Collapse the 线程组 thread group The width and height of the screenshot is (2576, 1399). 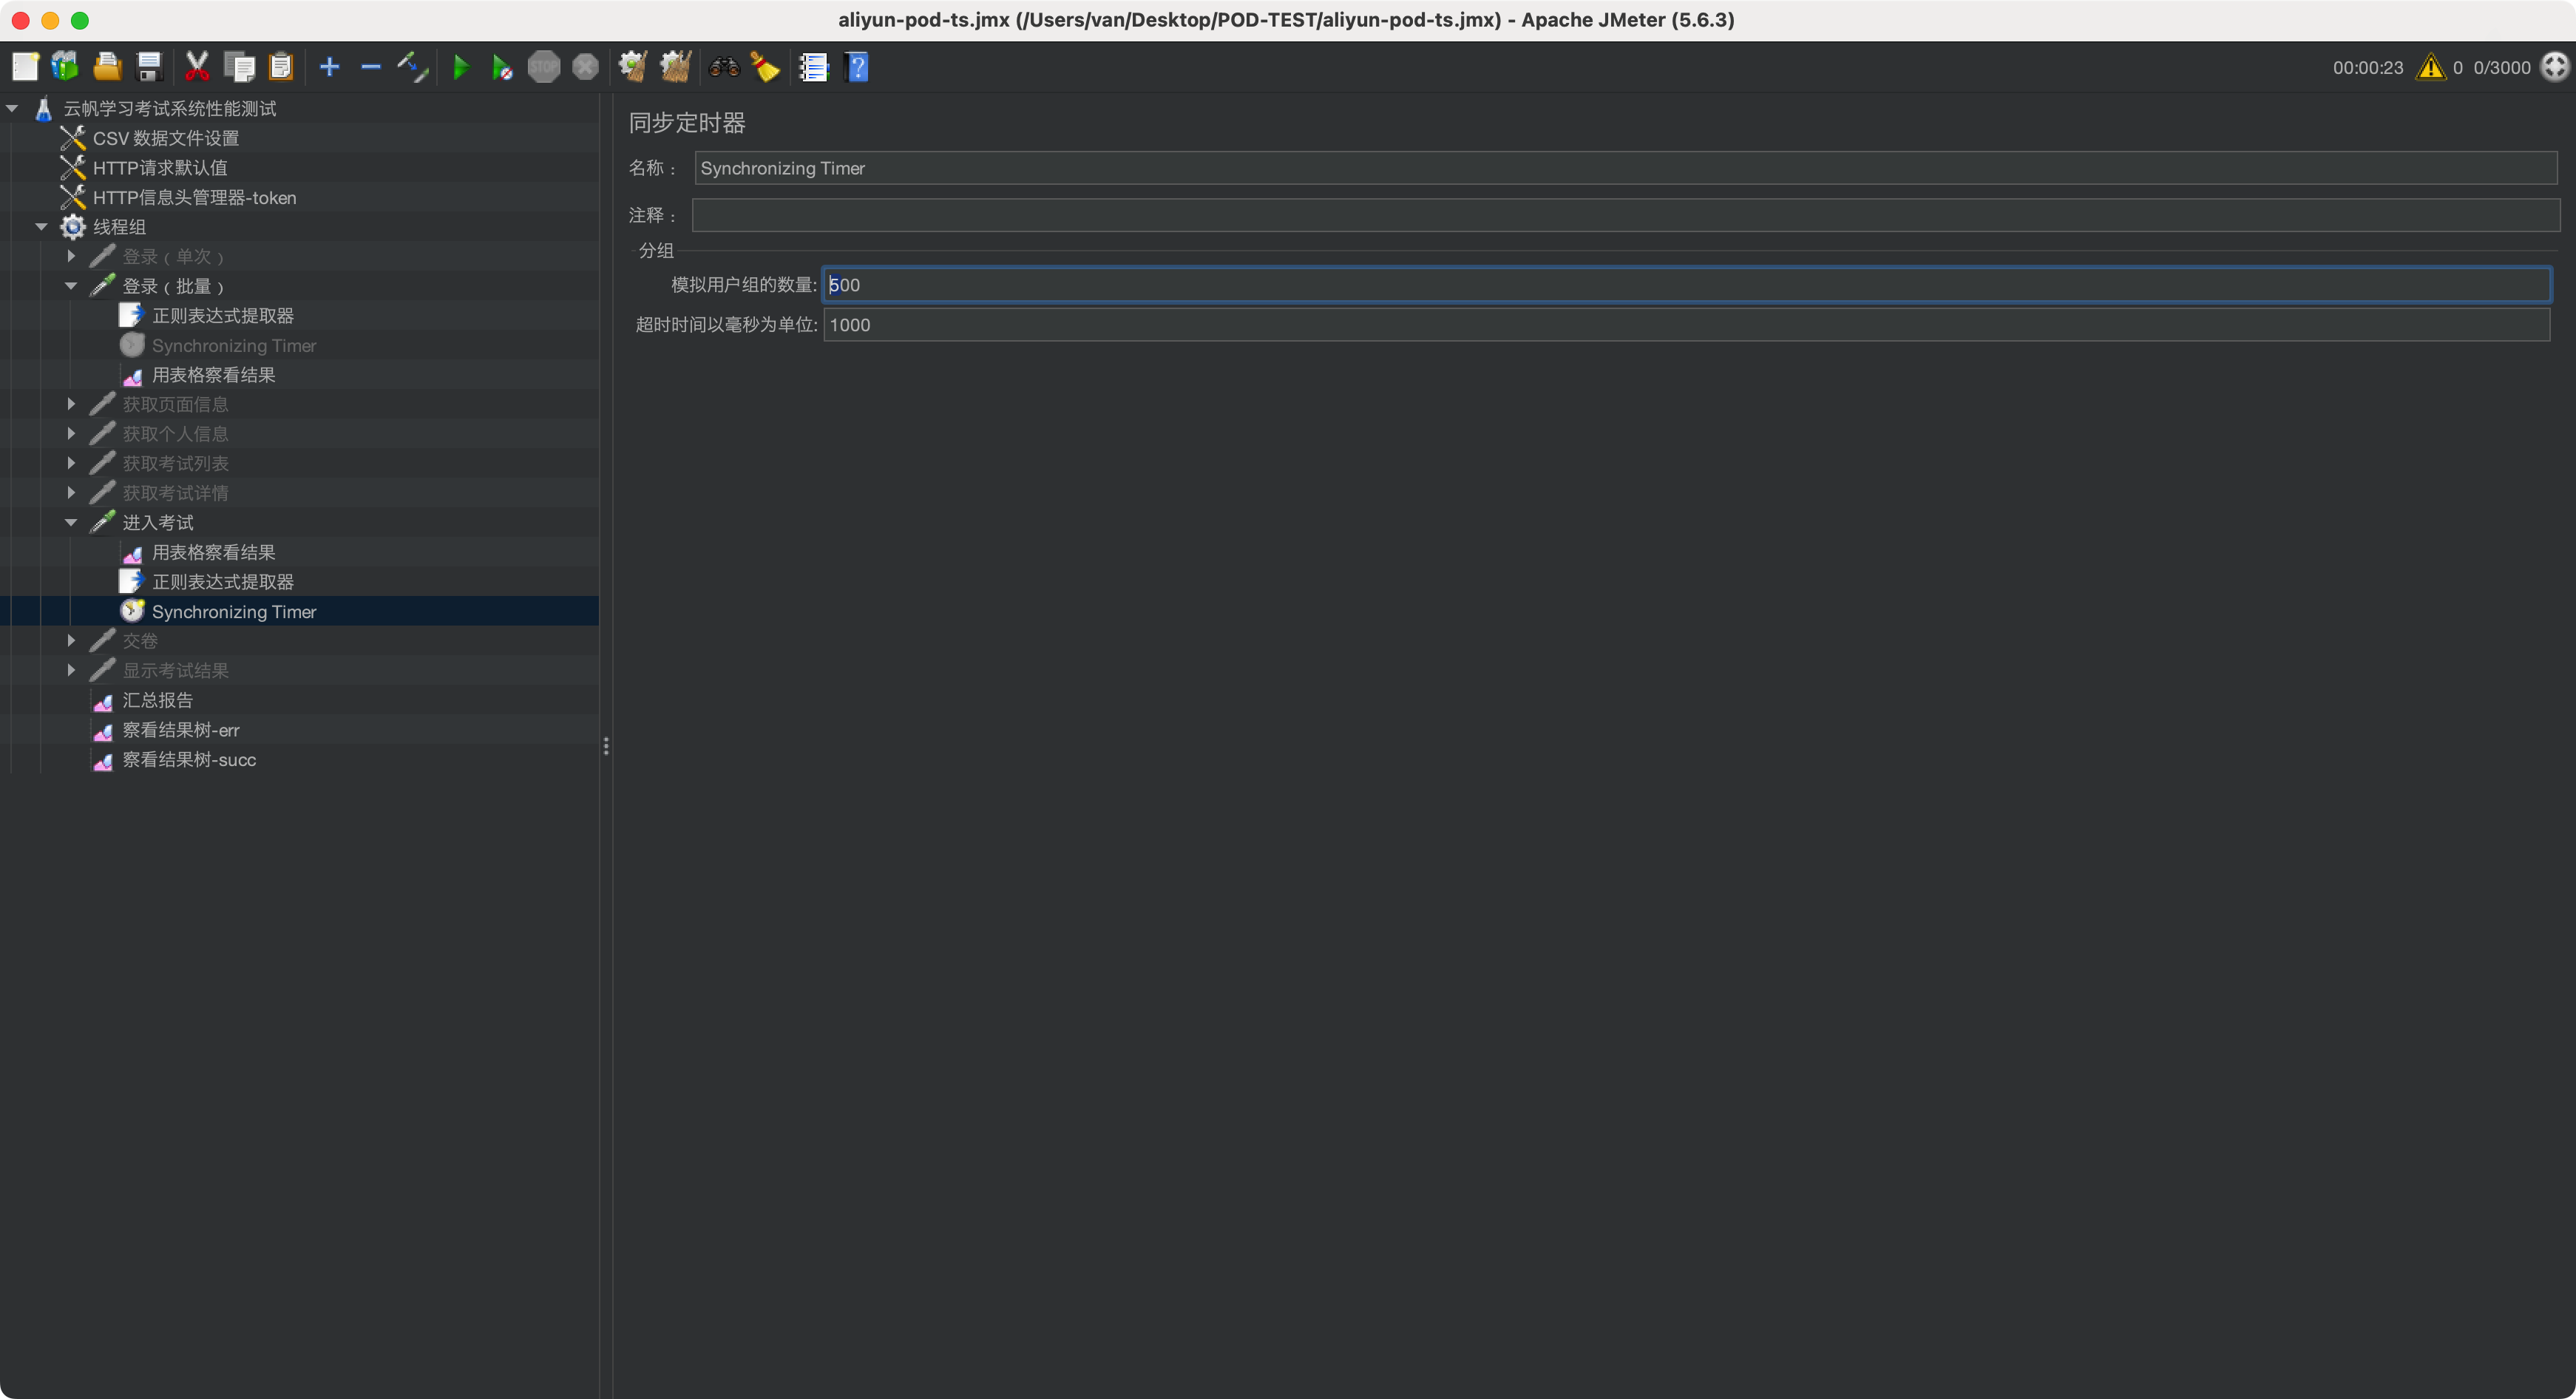41,227
